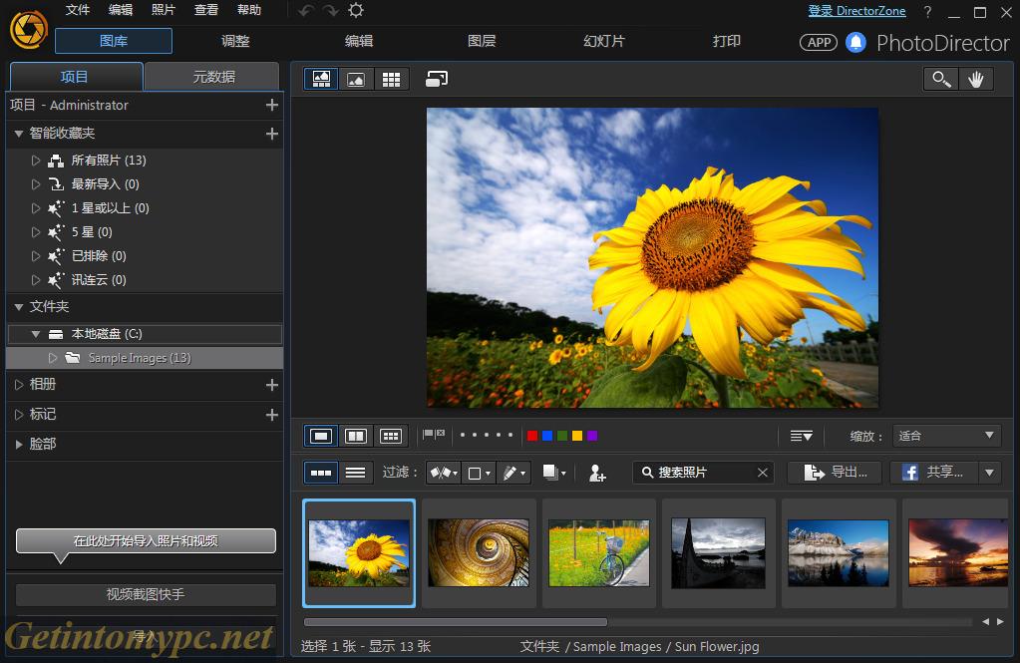Screen dimensions: 1020x663
Task: Toggle the compare two images view mode
Action: 355,435
